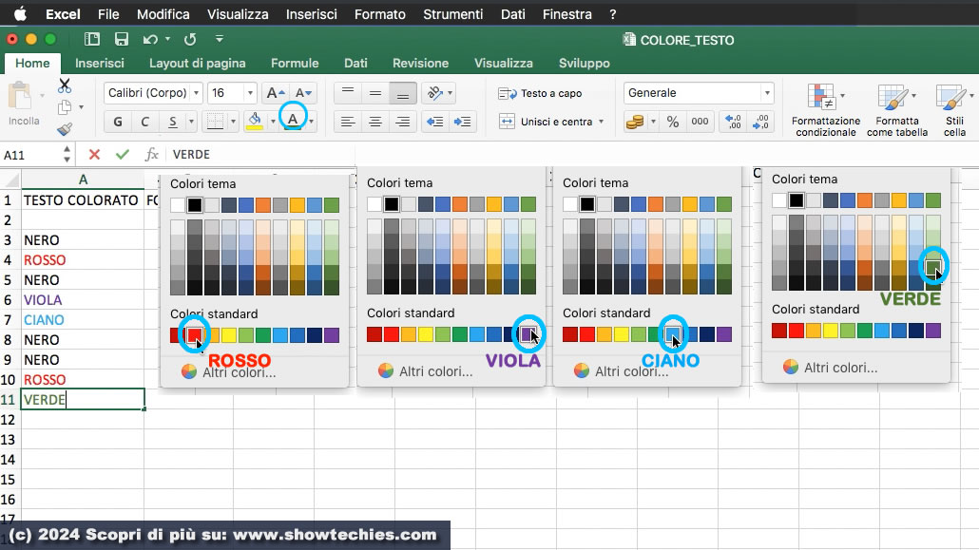Open the Generale number format dropdown
This screenshot has height=550, width=979.
(767, 93)
